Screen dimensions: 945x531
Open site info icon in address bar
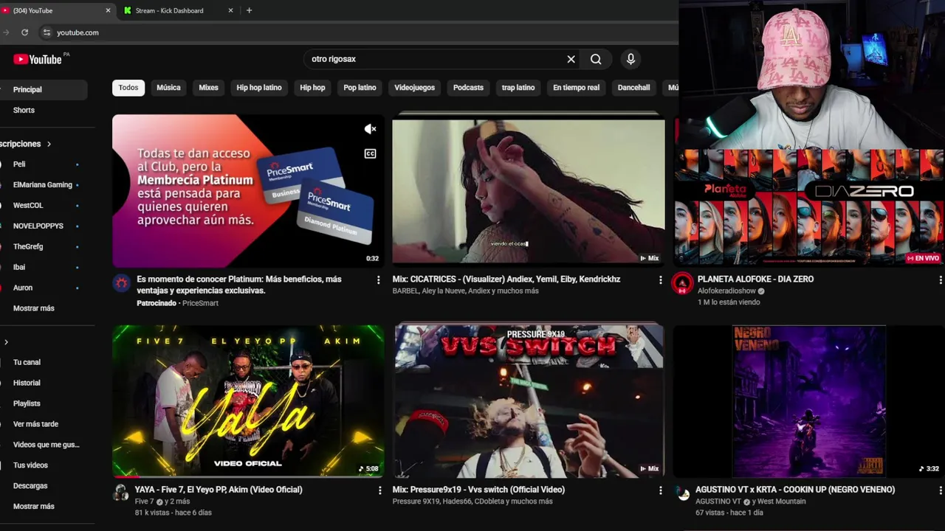click(x=47, y=32)
